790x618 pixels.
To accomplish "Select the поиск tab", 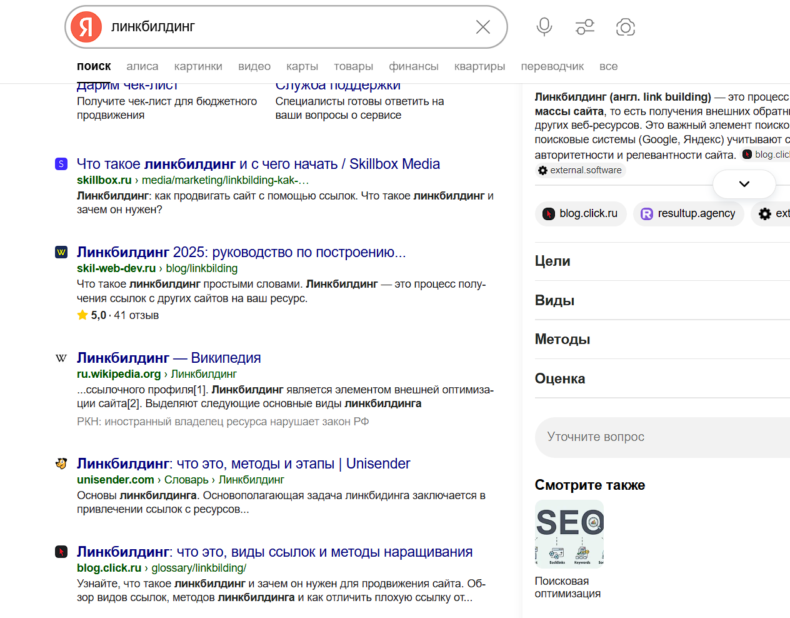I will click(x=94, y=66).
